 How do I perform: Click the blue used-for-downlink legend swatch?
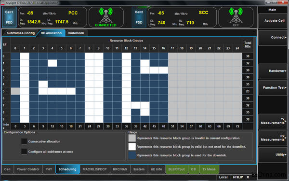[132, 155]
